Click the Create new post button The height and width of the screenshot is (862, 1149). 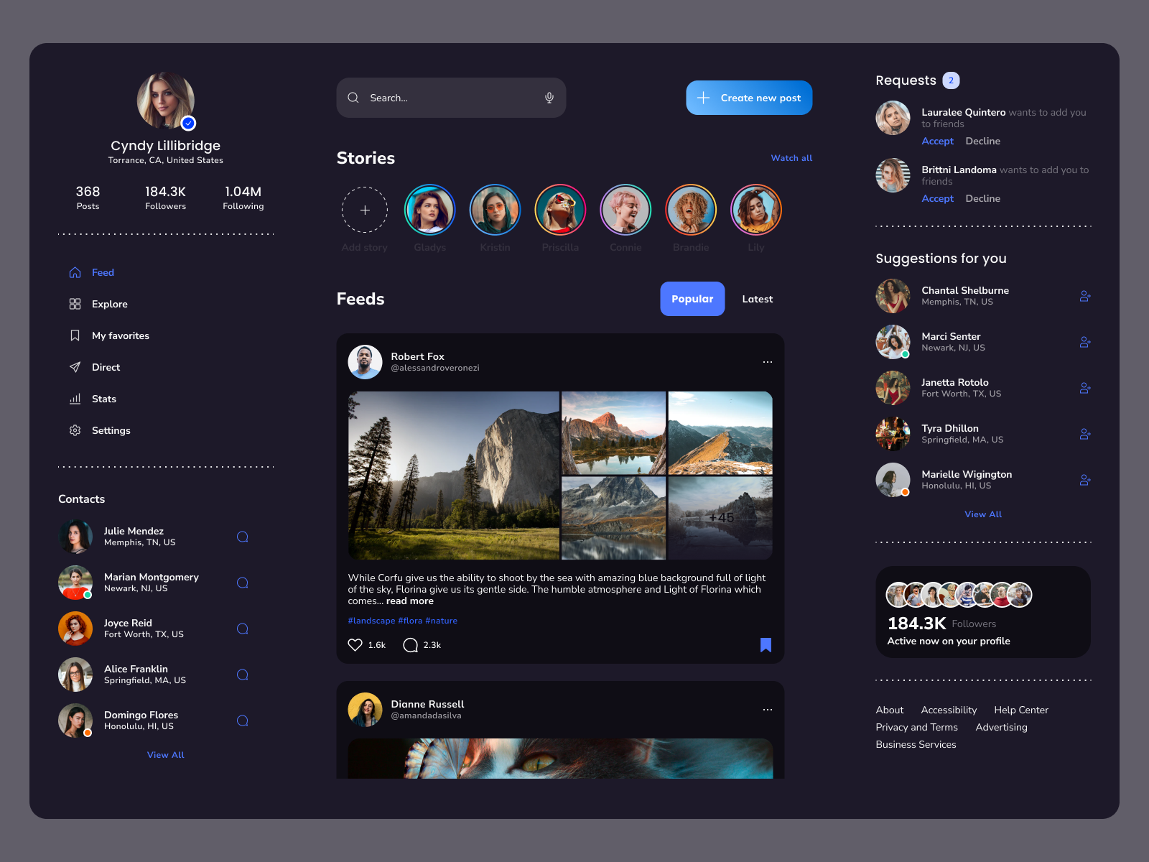[x=749, y=98]
